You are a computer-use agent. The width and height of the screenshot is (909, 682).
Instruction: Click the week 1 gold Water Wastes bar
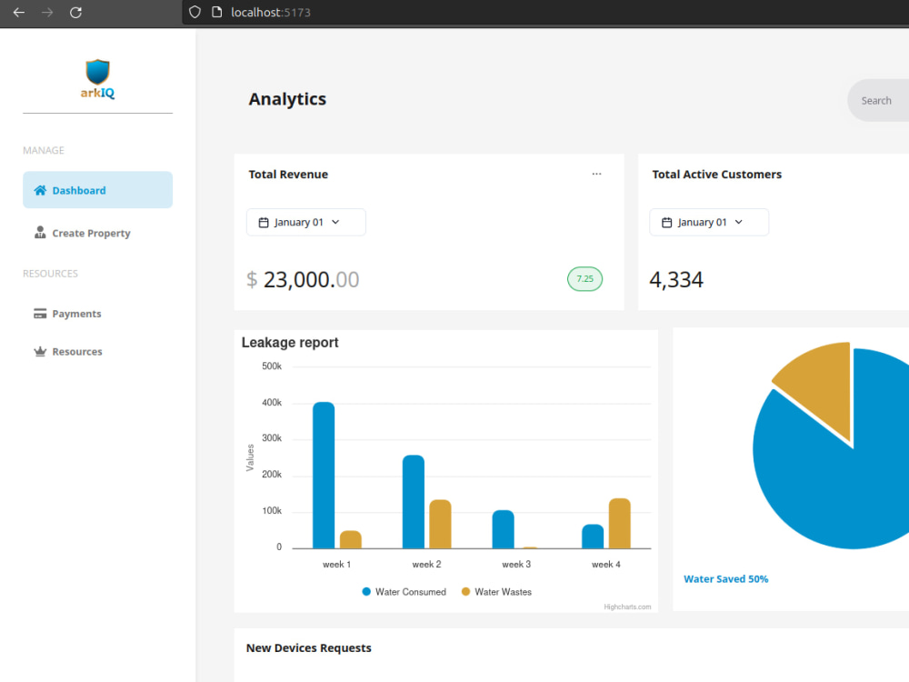[351, 539]
